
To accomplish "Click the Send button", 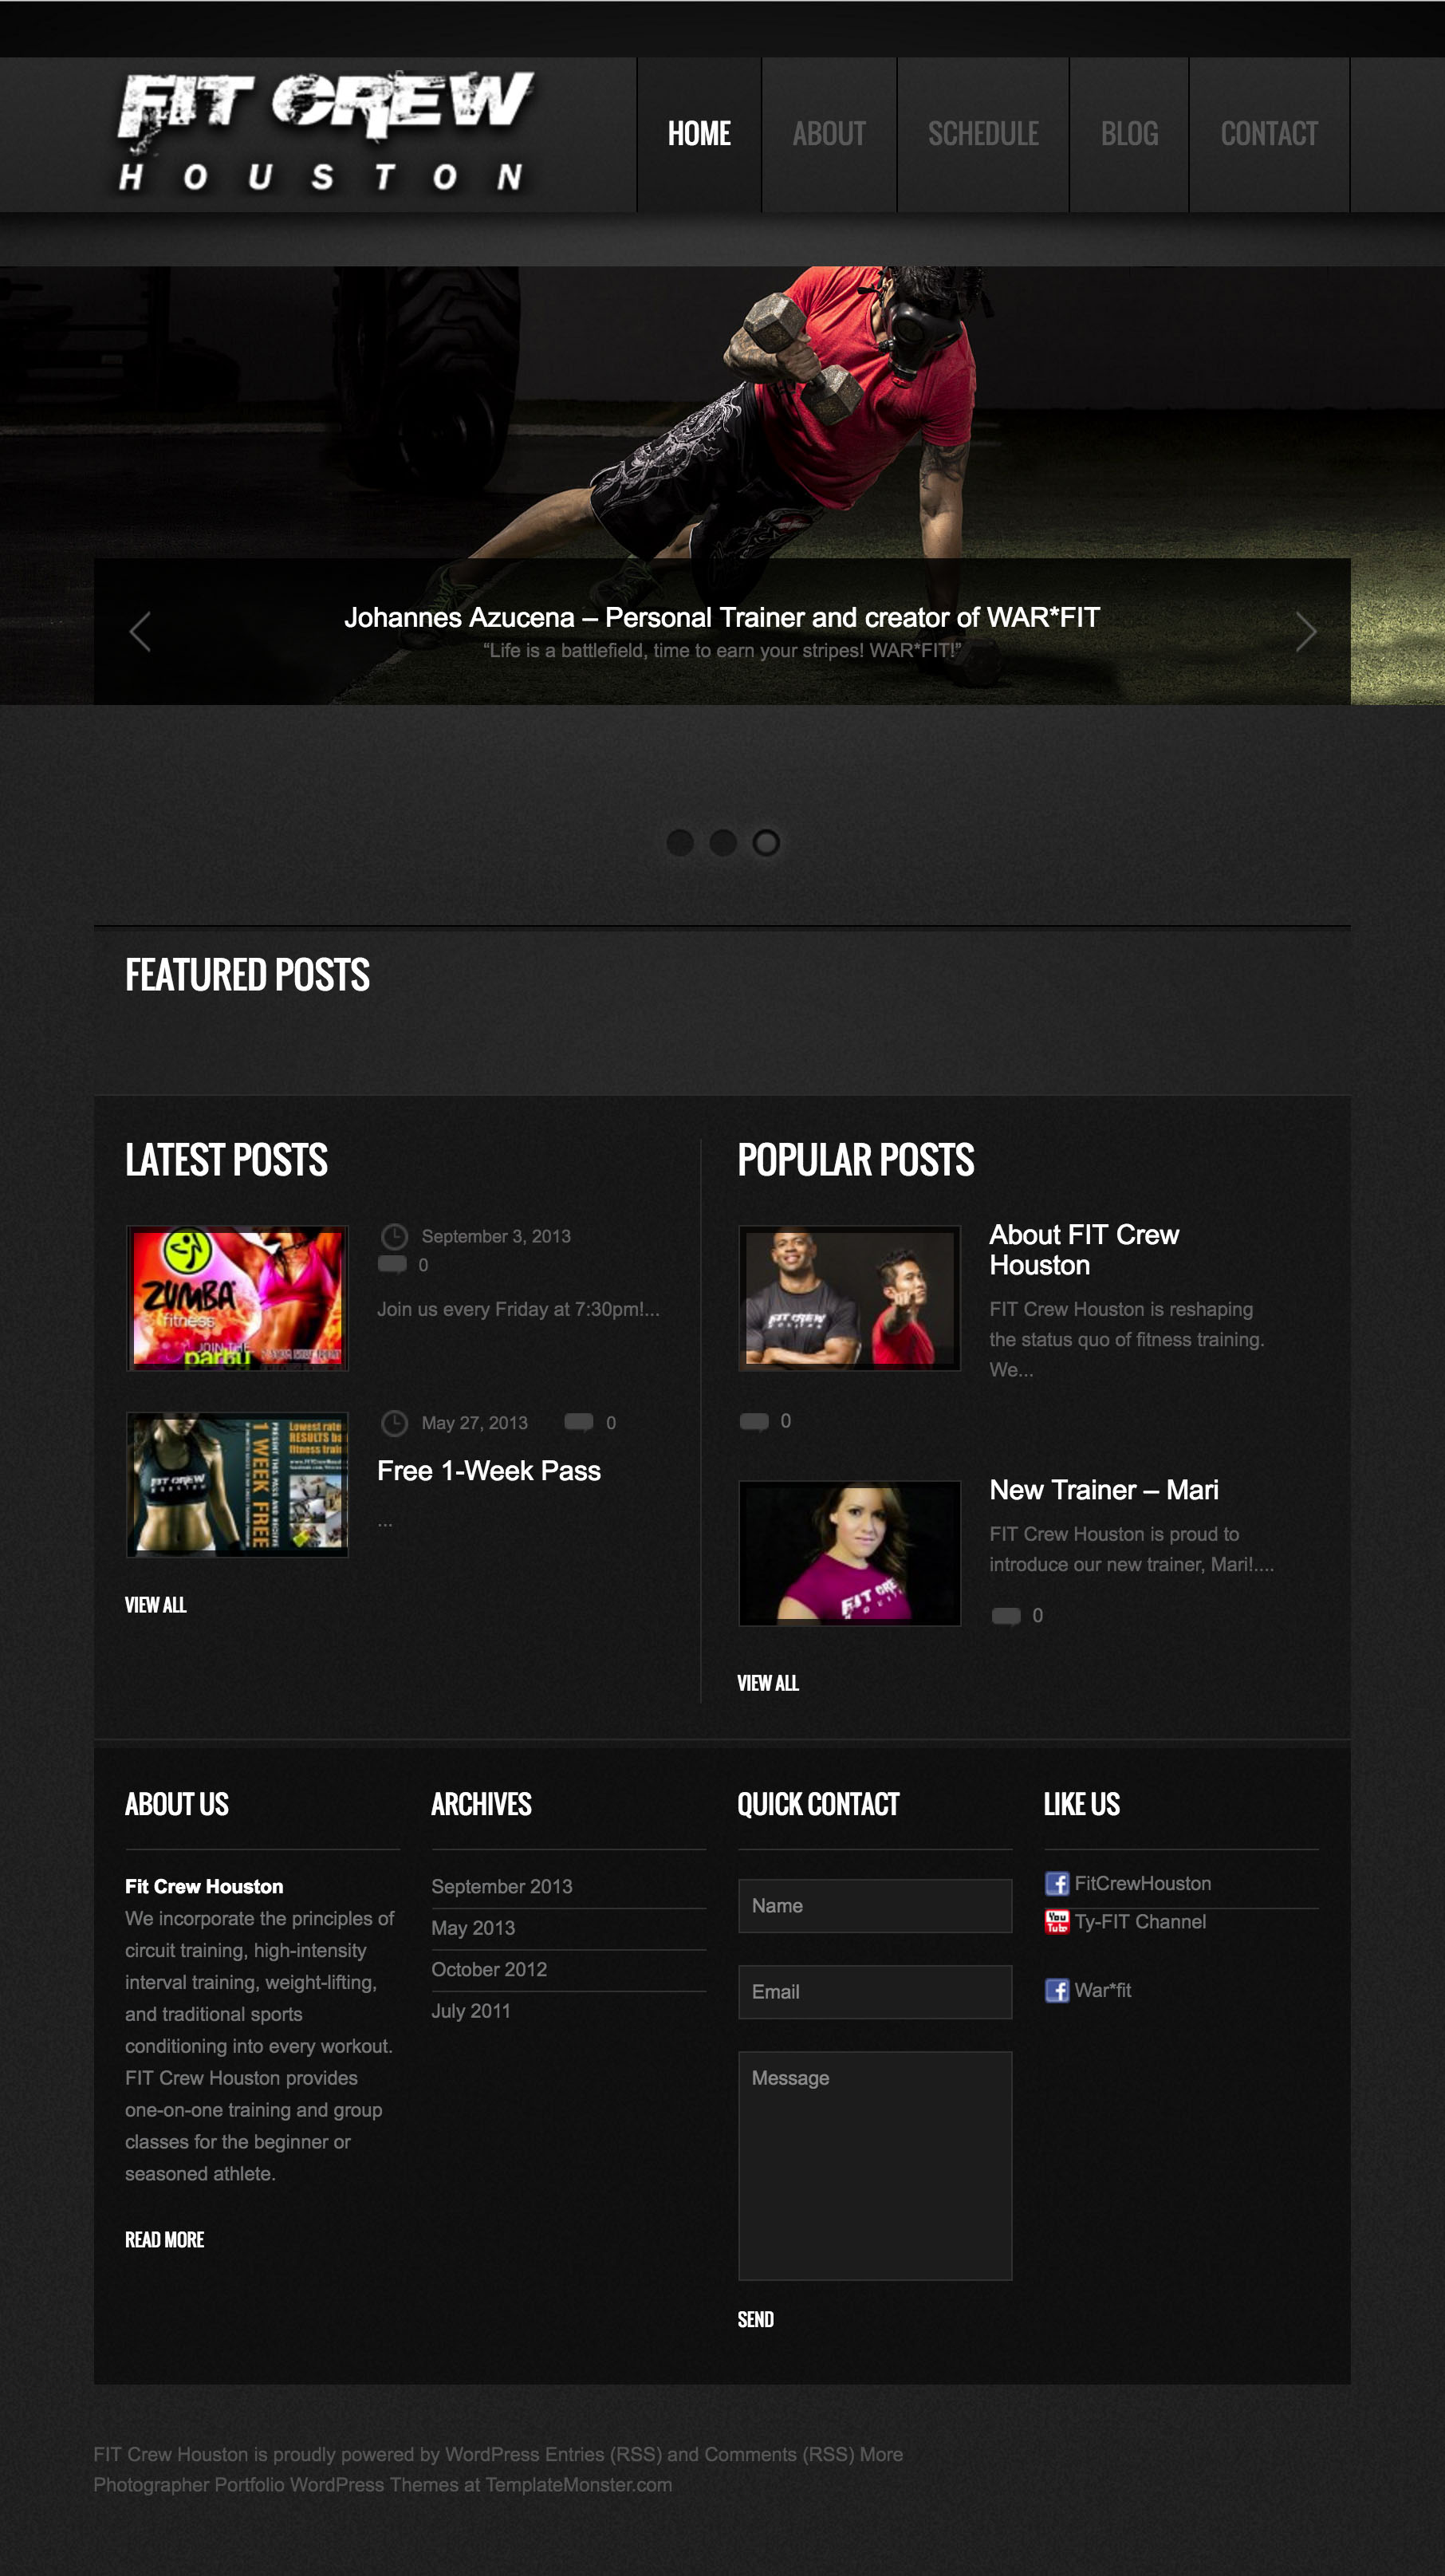I will click(756, 2320).
